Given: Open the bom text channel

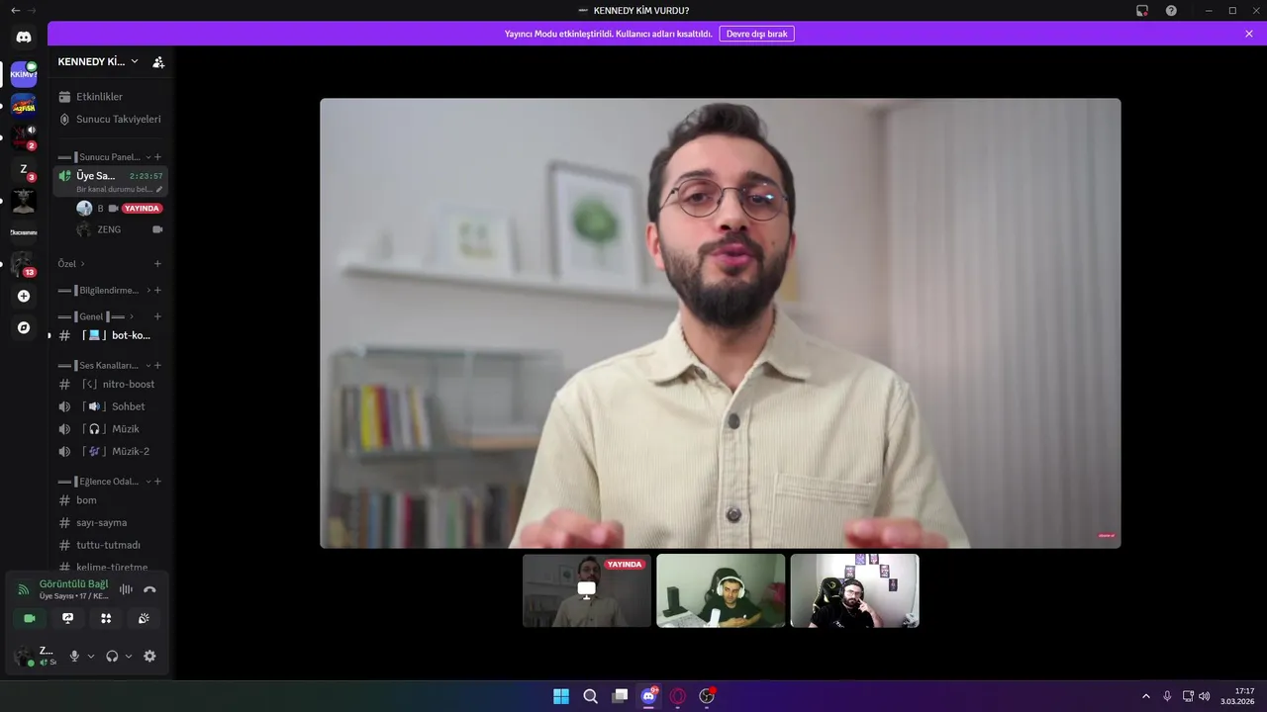Looking at the screenshot, I should point(110,500).
